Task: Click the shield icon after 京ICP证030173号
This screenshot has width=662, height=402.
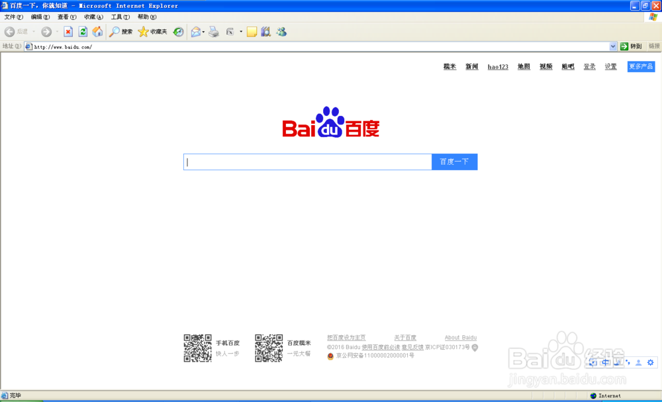Action: 475,348
